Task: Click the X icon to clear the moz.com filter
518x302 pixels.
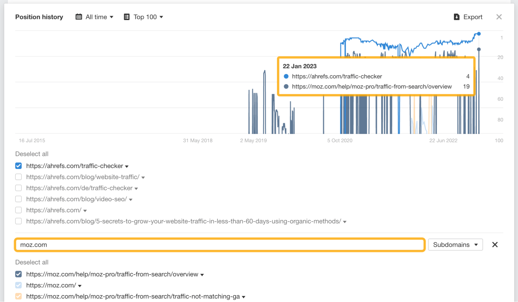Action: coord(495,244)
